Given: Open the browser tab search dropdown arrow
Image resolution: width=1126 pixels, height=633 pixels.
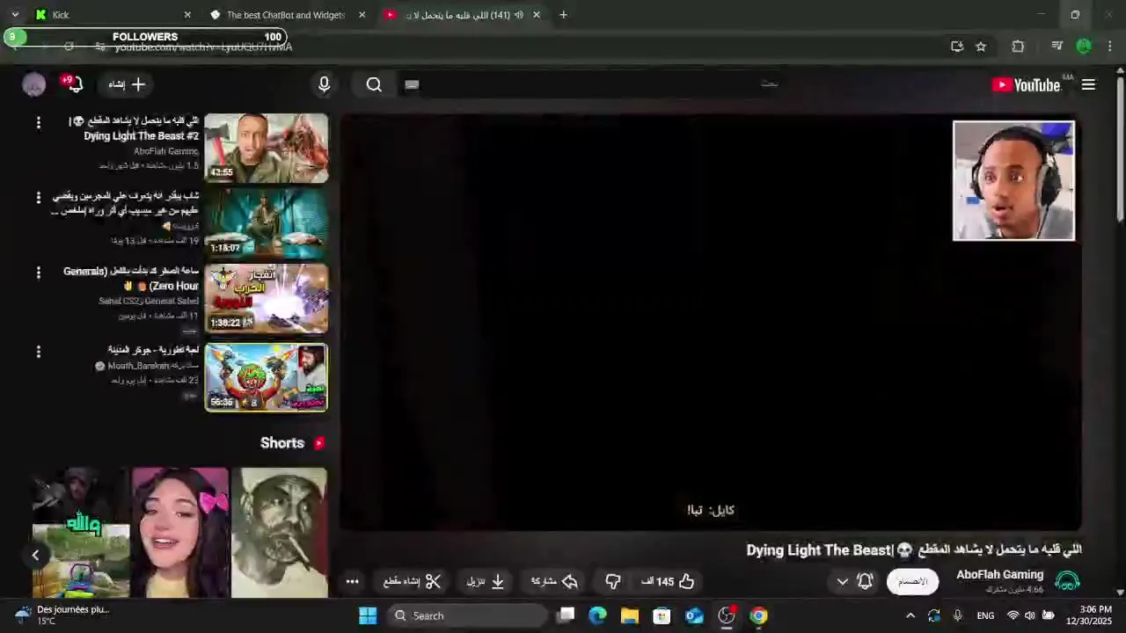Looking at the screenshot, I should 14,15.
